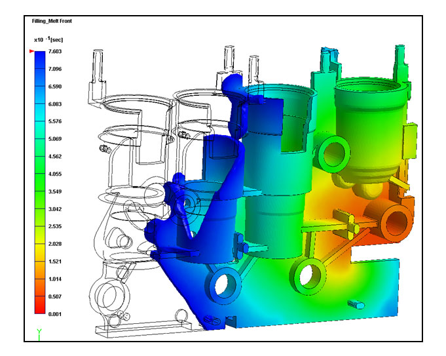Pick the red band at color bar bottom
The image size is (446, 356).
point(39,306)
